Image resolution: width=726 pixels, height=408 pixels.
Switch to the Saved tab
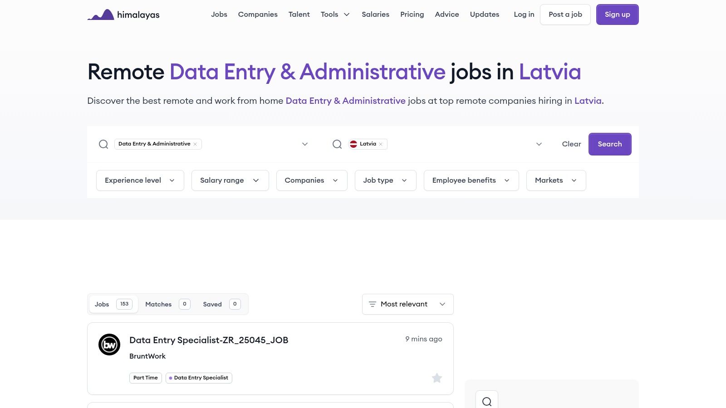pos(221,304)
